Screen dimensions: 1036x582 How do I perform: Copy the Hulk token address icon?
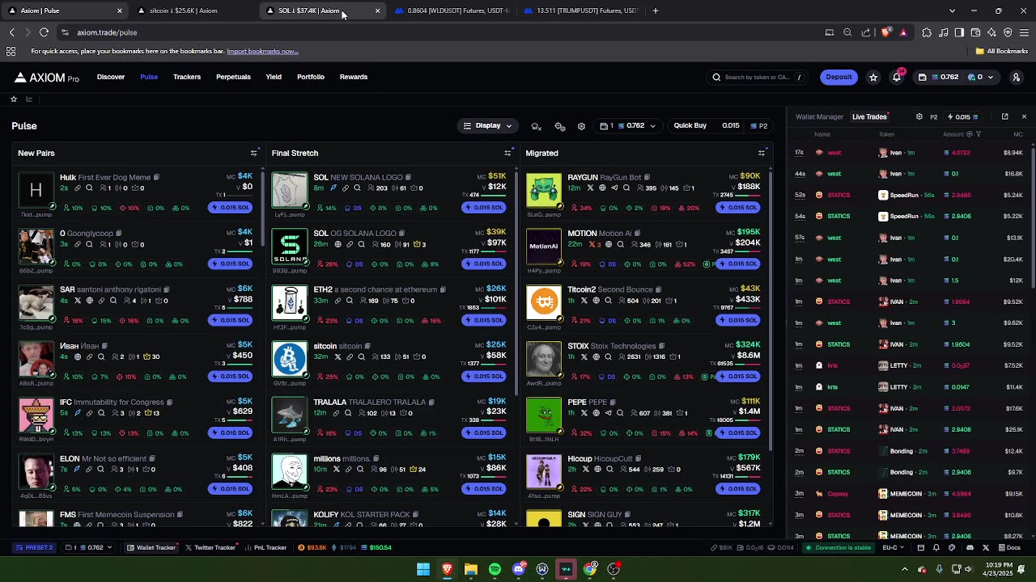click(156, 178)
